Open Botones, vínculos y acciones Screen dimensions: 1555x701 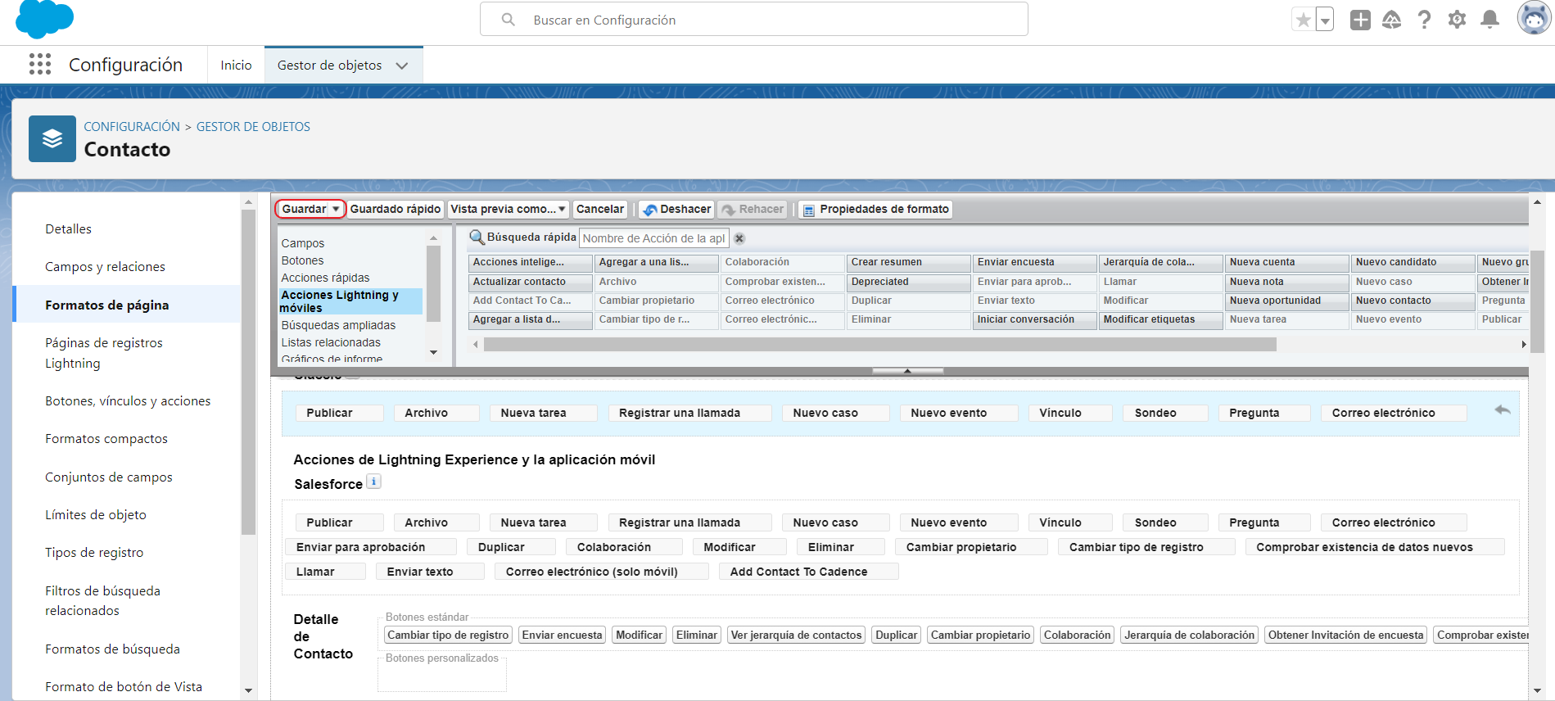127,400
